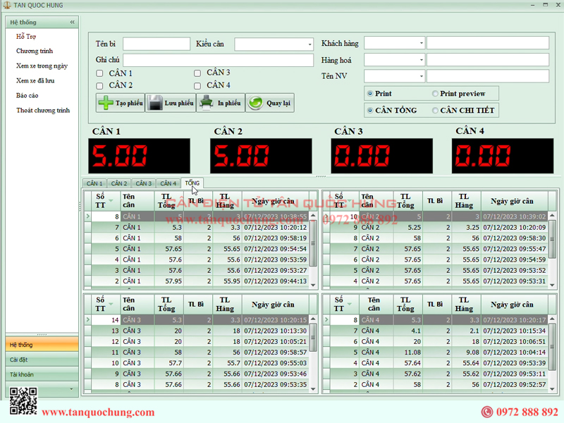The height and width of the screenshot is (423, 564).
Task: Click the Tên bì input field
Action: tap(157, 44)
